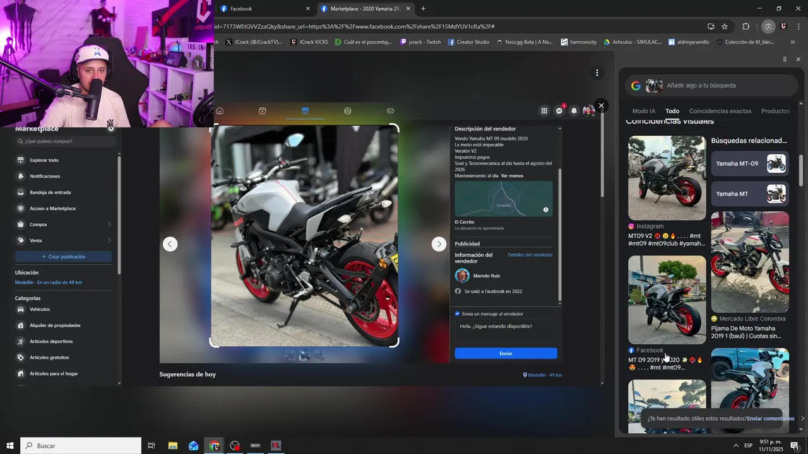808x454 pixels.
Task: Open the Productos tab
Action: (x=775, y=111)
